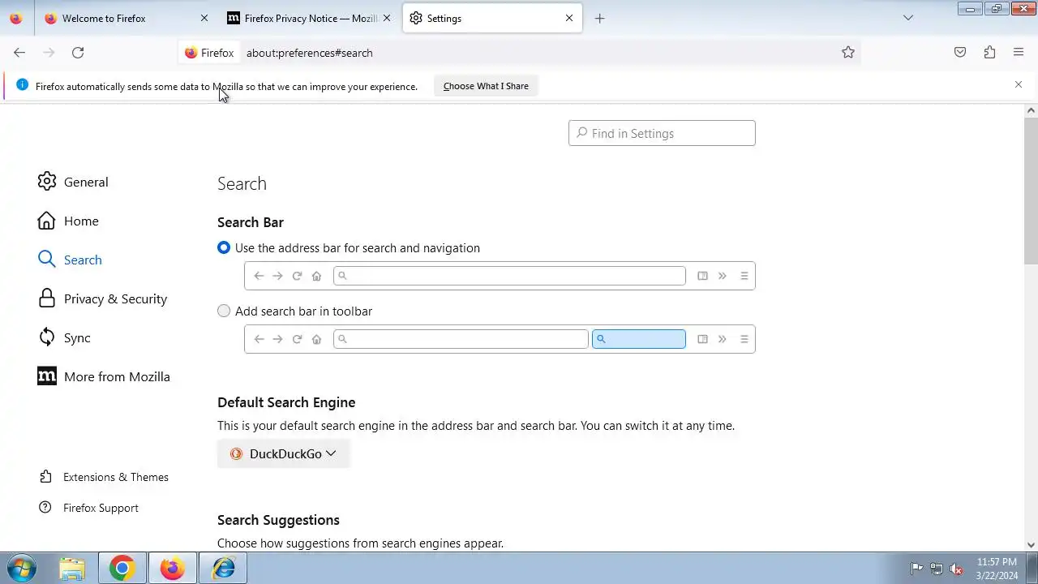
Task: Click the Search magnifier icon in sidebar
Action: (47, 260)
